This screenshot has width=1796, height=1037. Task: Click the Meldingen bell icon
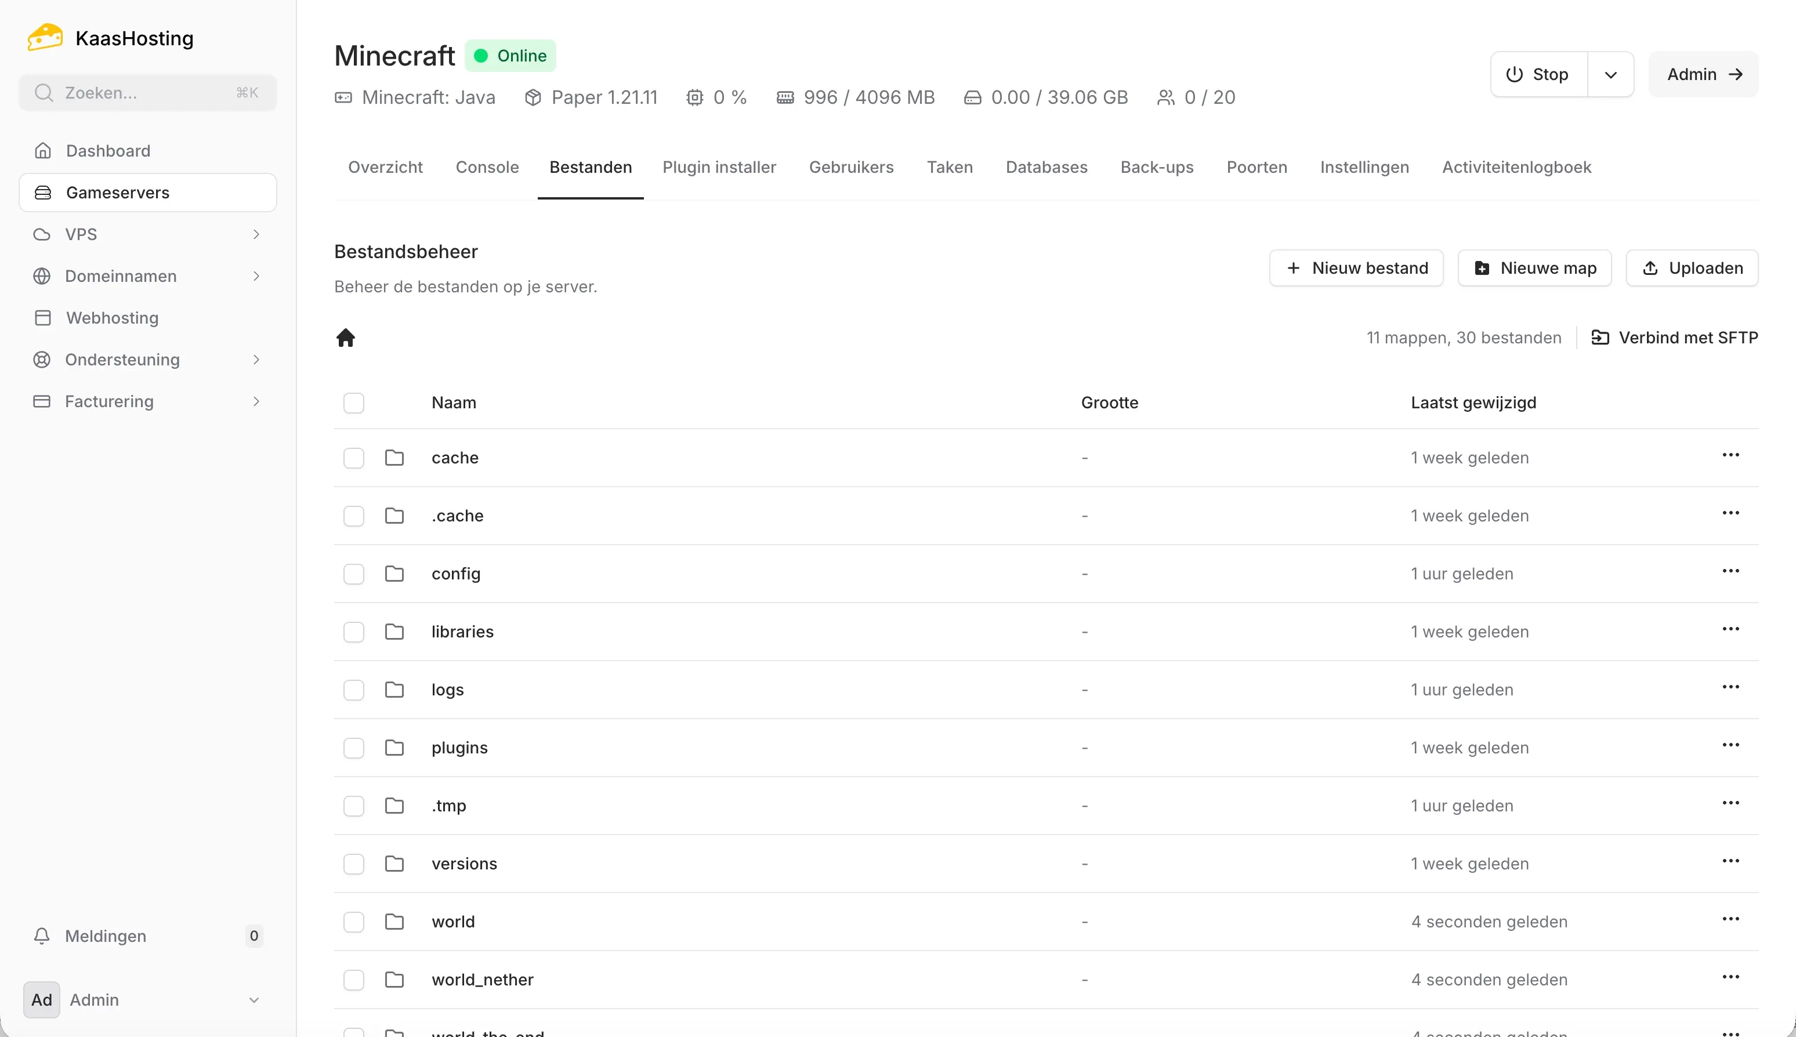(x=42, y=936)
